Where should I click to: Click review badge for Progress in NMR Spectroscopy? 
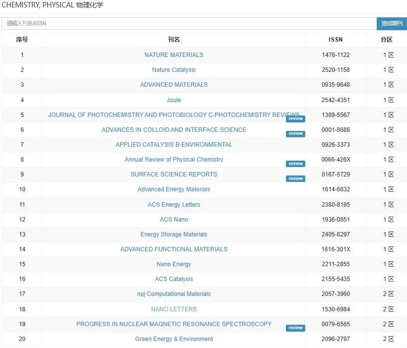(x=295, y=328)
